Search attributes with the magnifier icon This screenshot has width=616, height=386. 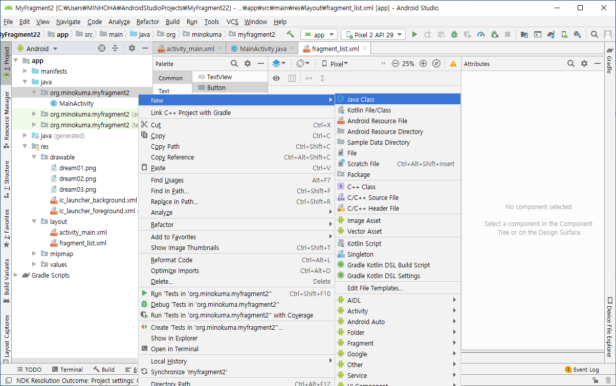click(571, 63)
